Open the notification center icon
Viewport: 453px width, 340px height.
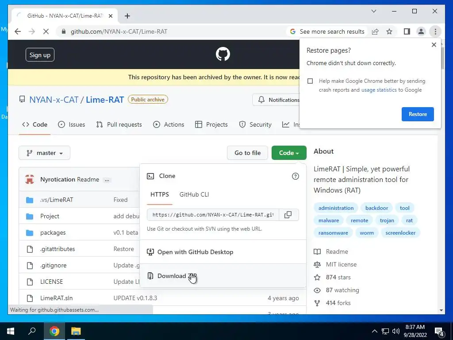[439, 332]
